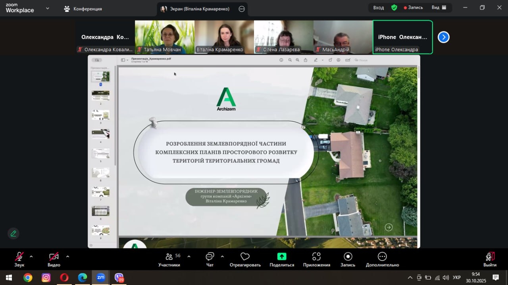The height and width of the screenshot is (285, 508).
Task: Open the Приложения apps icon
Action: [x=316, y=256]
